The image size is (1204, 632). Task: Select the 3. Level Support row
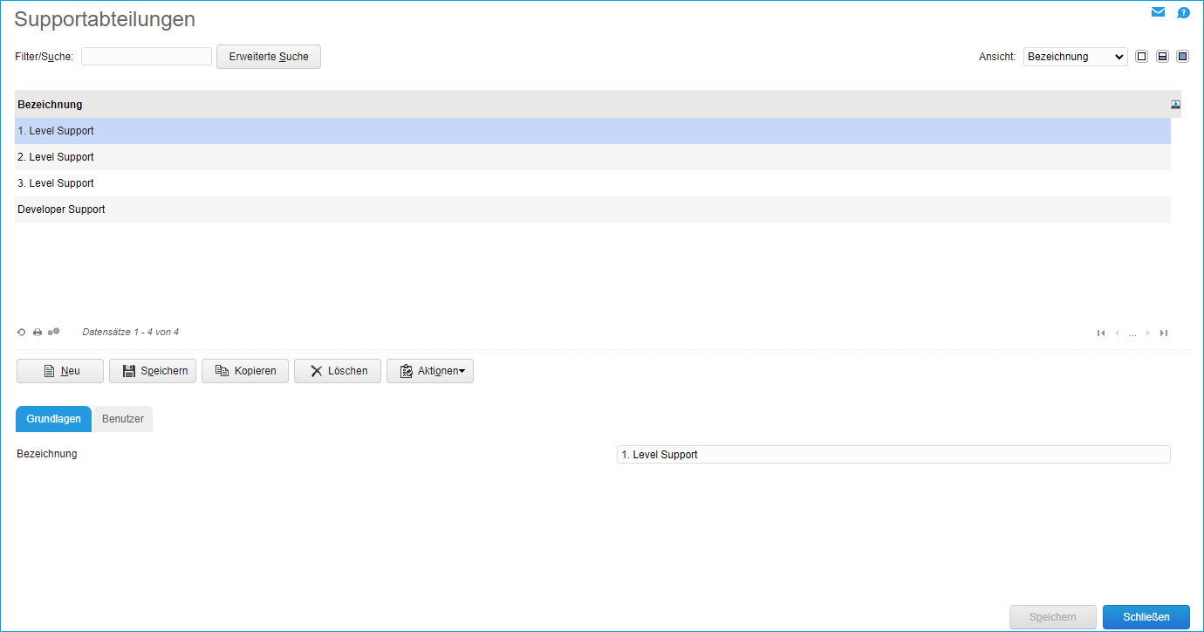tap(592, 183)
